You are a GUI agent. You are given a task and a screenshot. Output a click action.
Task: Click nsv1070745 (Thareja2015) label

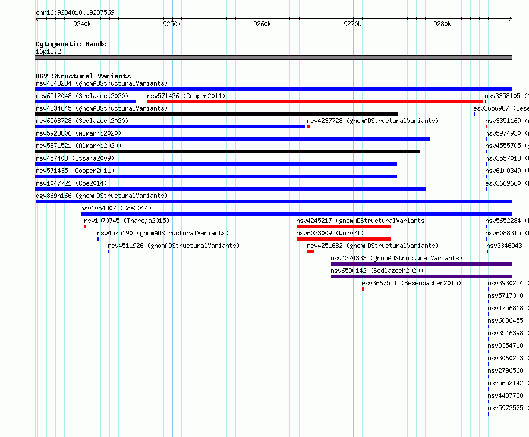coord(127,221)
